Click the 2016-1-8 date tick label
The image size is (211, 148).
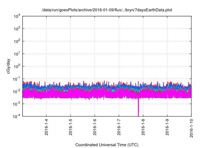[143, 127]
